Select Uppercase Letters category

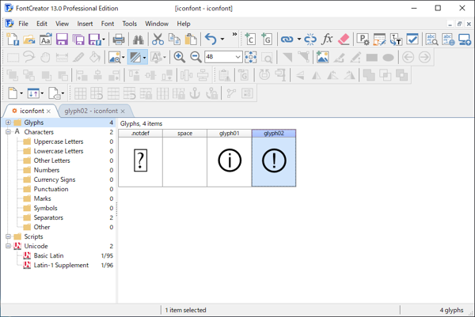[x=59, y=142]
